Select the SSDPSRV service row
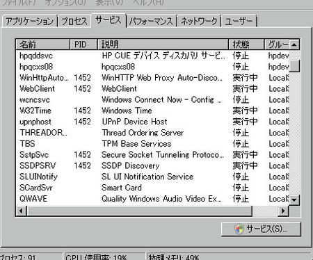This screenshot has width=313, height=260. coord(152,165)
